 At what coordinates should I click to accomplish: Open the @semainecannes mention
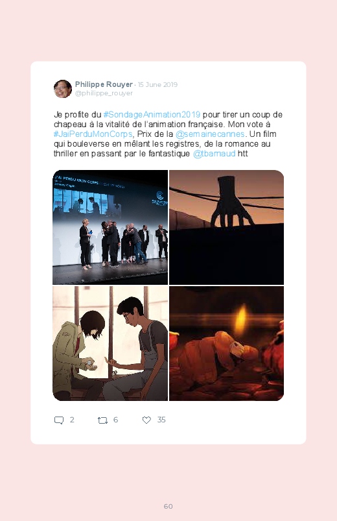[x=210, y=134]
